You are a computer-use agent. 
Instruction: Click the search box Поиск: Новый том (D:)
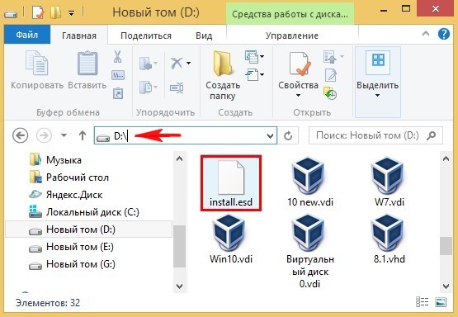(375, 135)
